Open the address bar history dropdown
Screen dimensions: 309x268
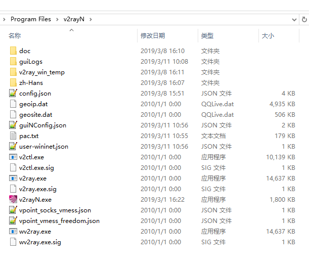[294, 20]
